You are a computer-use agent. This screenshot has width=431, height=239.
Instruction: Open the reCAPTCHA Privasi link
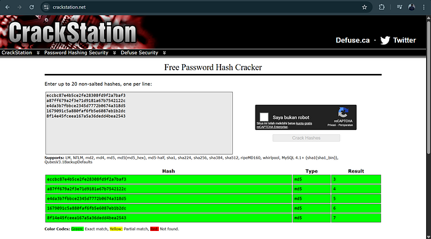click(x=331, y=125)
